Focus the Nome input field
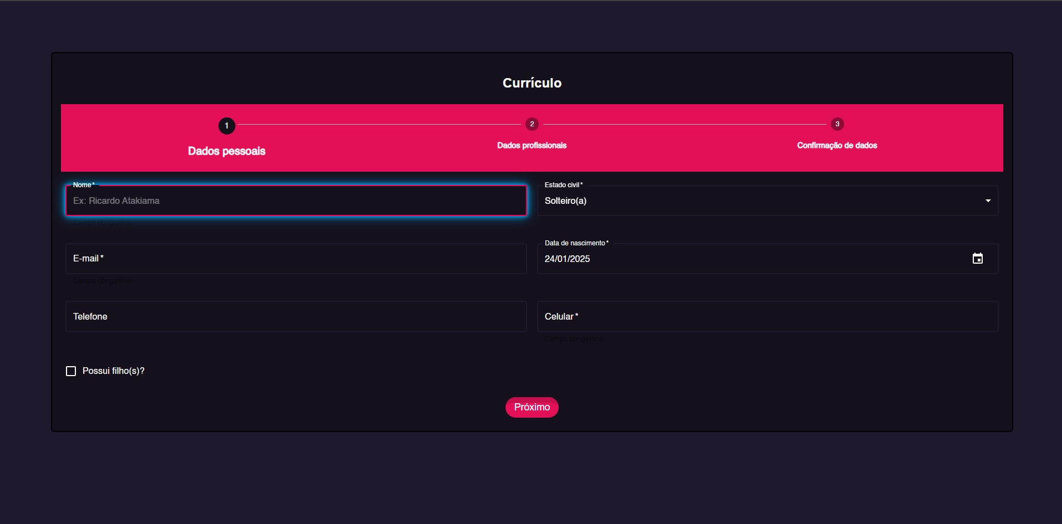The height and width of the screenshot is (524, 1062). click(x=296, y=201)
